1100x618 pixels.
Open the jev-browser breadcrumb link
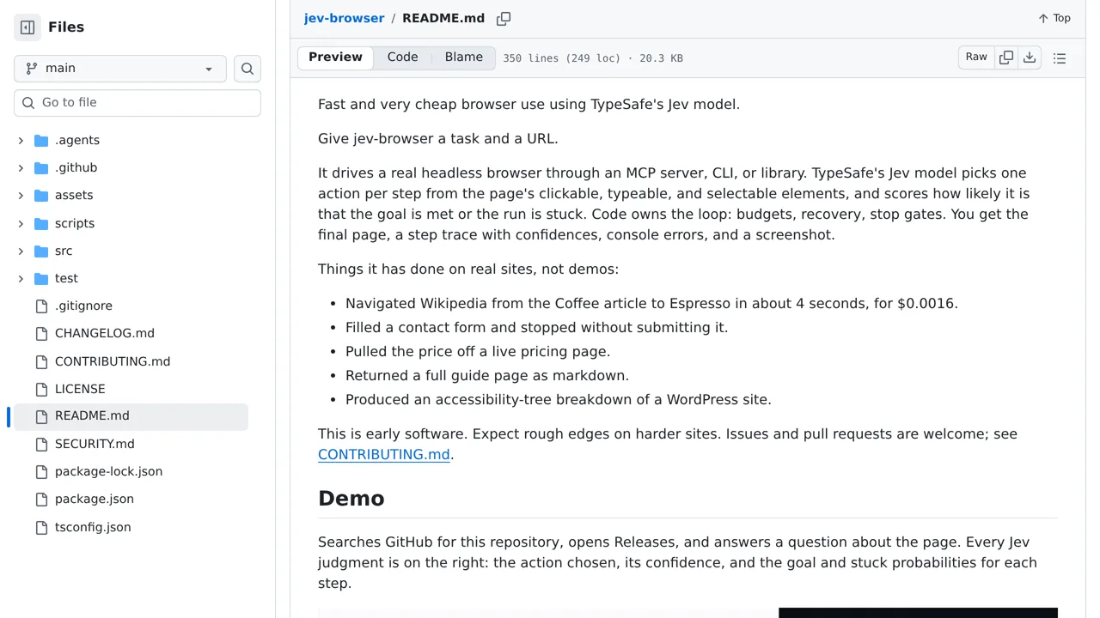click(344, 18)
